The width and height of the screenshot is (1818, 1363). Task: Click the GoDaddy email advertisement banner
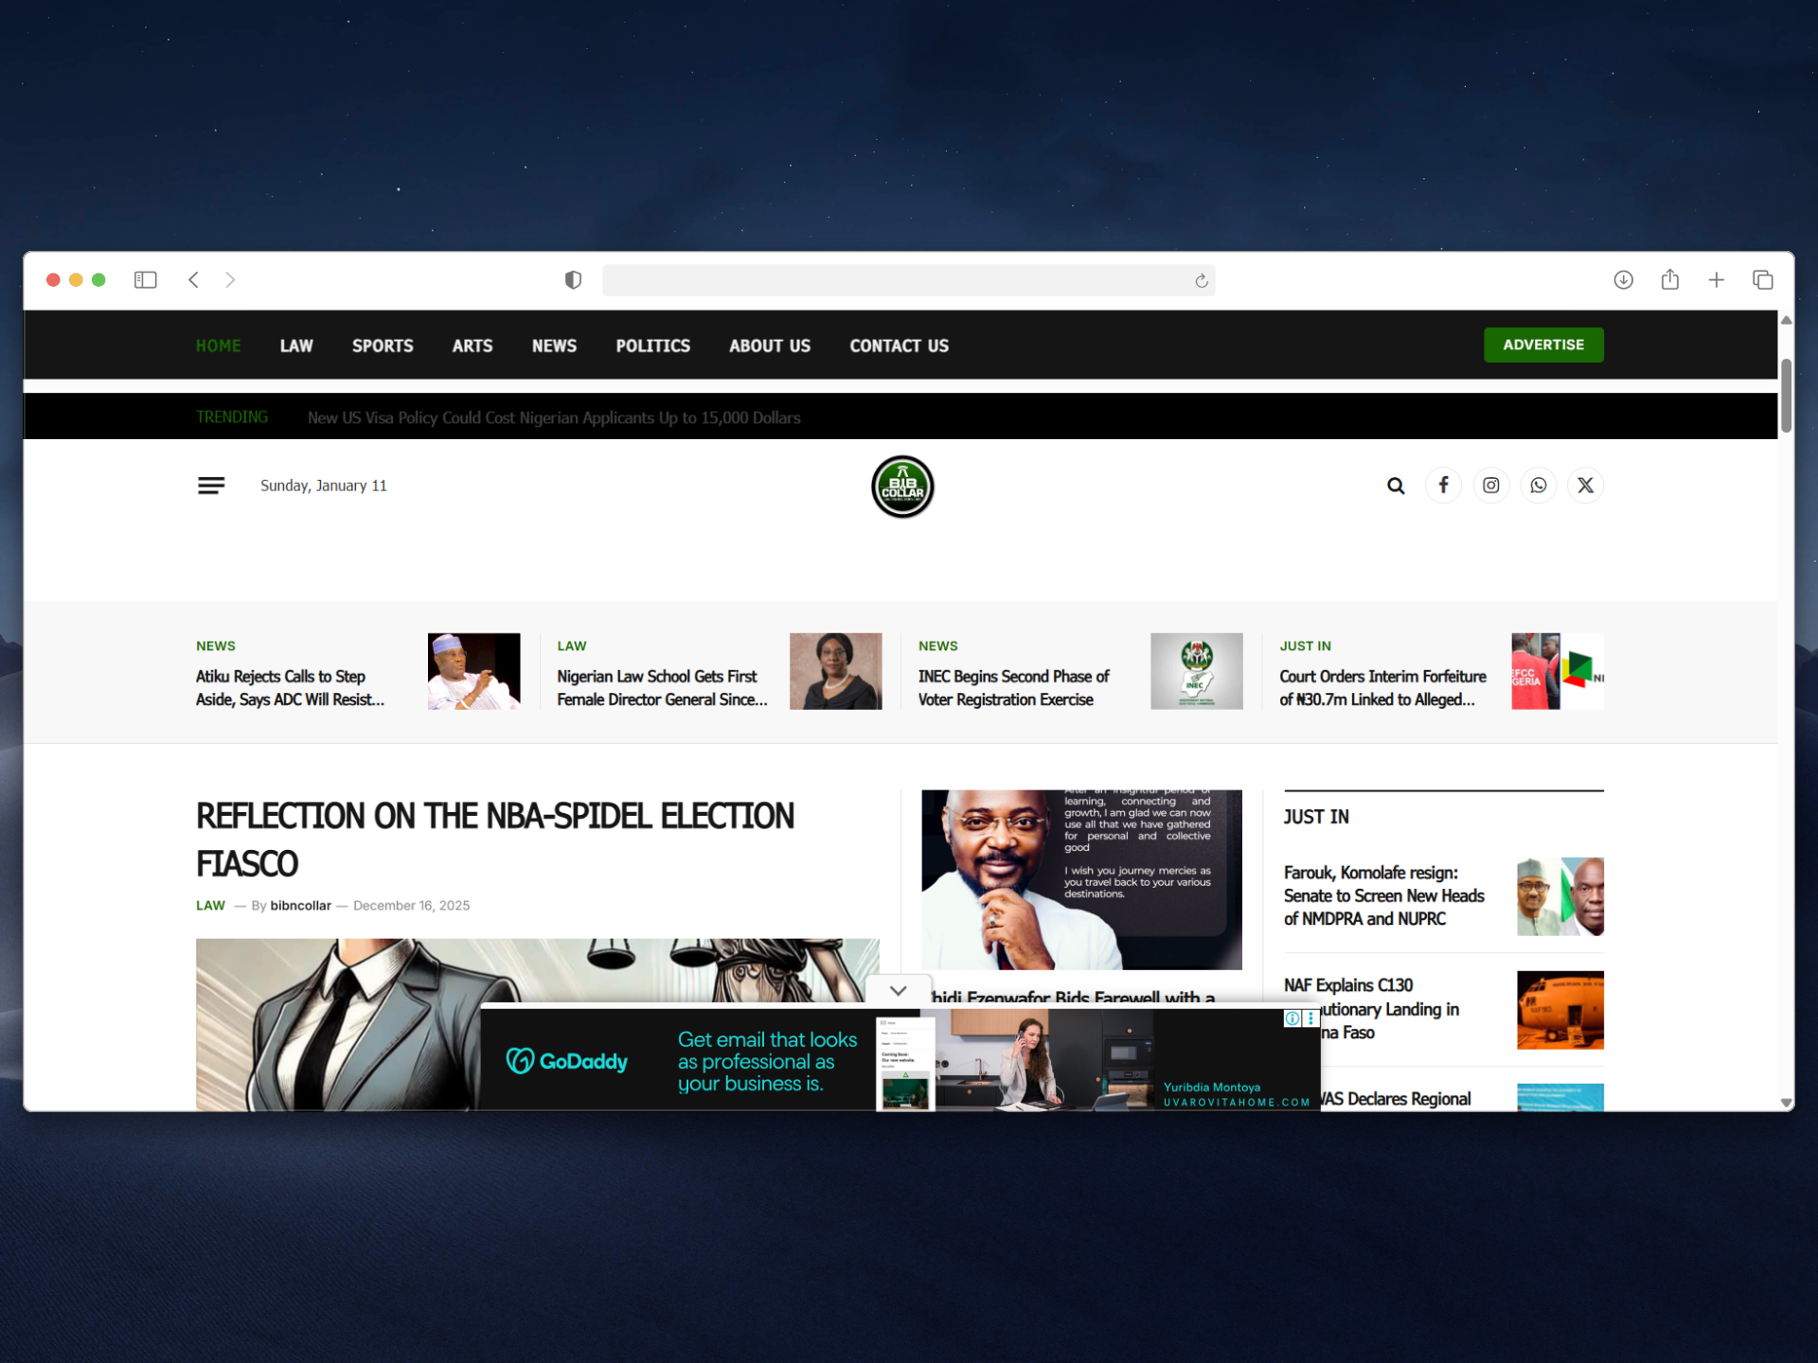[x=900, y=1060]
